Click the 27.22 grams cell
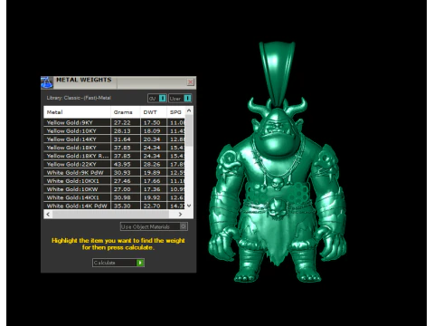 click(126, 122)
